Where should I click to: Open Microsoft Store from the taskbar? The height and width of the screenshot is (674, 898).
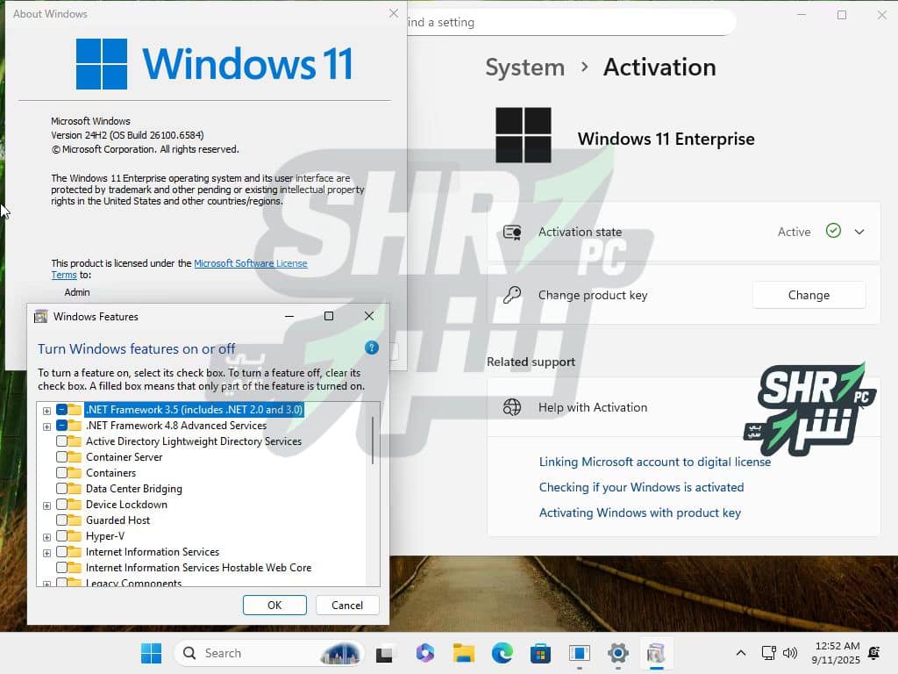coord(540,653)
